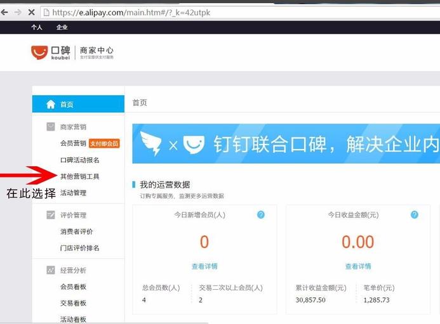Click the value 1,285.73
Image resolution: width=440 pixels, height=324 pixels.
point(377,300)
